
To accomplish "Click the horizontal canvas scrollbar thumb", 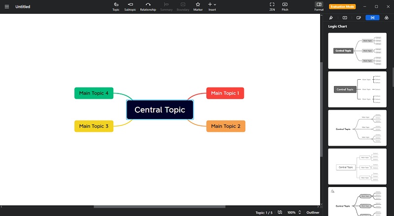I will tap(160, 207).
